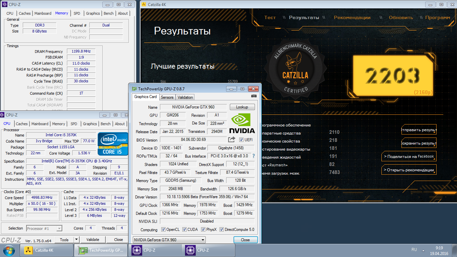This screenshot has width=457, height=257.
Task: Click the Cycle Time value 30 clocks
Action: coord(81,81)
